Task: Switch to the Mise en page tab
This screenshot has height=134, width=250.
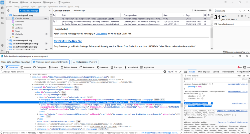Action: 204,72
